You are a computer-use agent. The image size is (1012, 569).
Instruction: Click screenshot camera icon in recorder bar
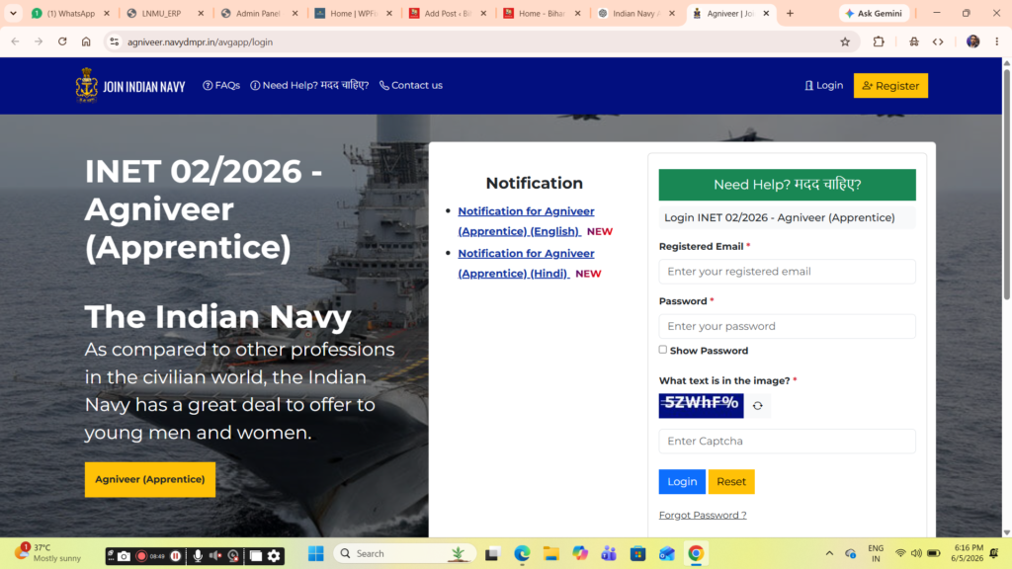pos(124,555)
